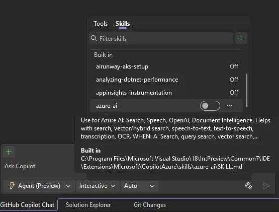Screen dimensions: 279x212
Task: Open more options ellipsis for azure-ai
Action: 230,106
